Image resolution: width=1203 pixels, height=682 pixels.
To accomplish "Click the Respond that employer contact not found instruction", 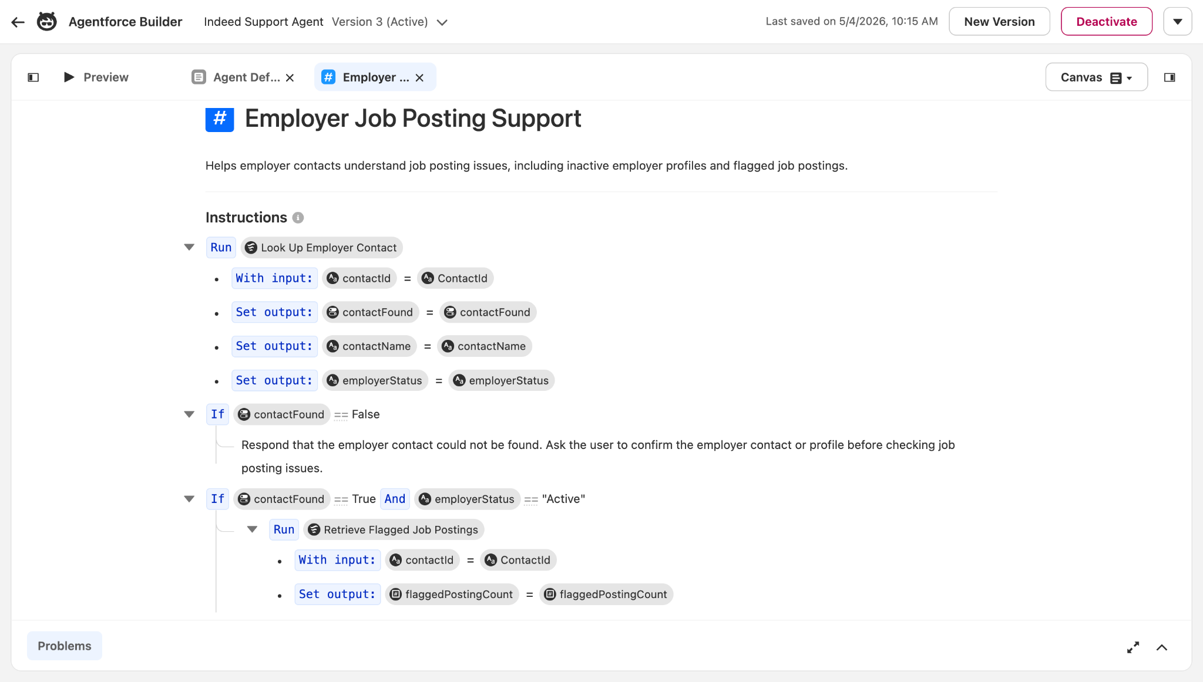I will click(598, 457).
